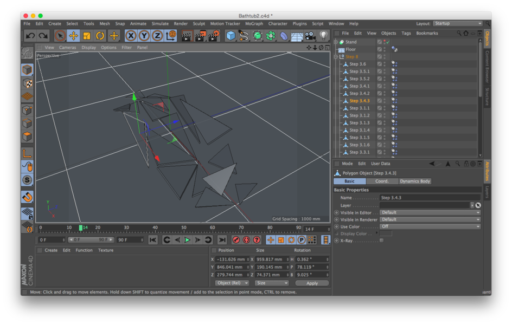Click the magnifier search icon in Object Manager
512x325 pixels.
coord(459,33)
